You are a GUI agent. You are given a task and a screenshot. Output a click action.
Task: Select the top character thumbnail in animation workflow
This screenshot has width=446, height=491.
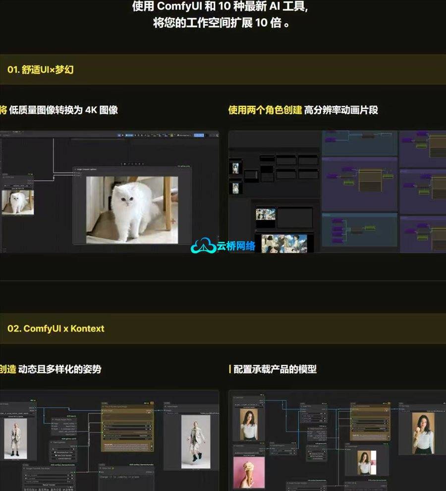click(x=235, y=167)
